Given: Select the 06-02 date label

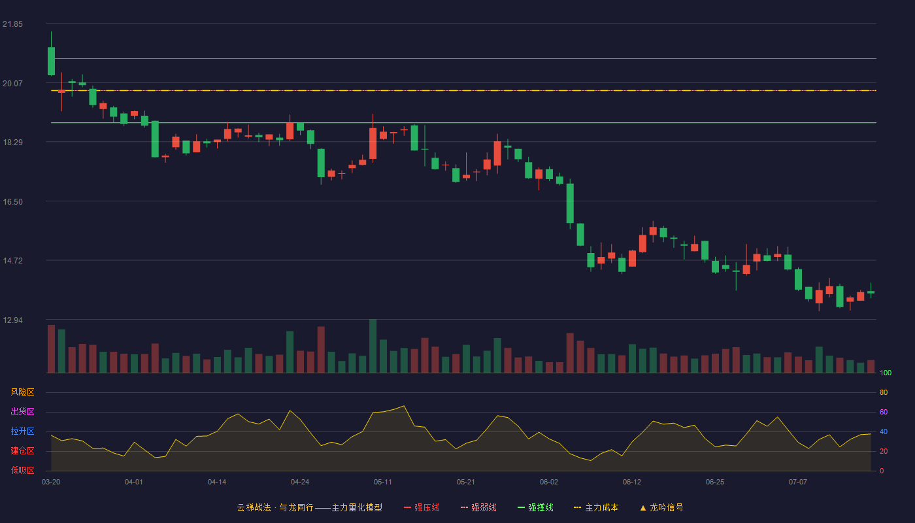Looking at the screenshot, I should tap(549, 482).
